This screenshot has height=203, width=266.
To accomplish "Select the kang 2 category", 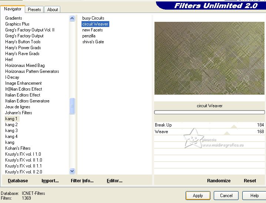I will (x=11, y=125).
